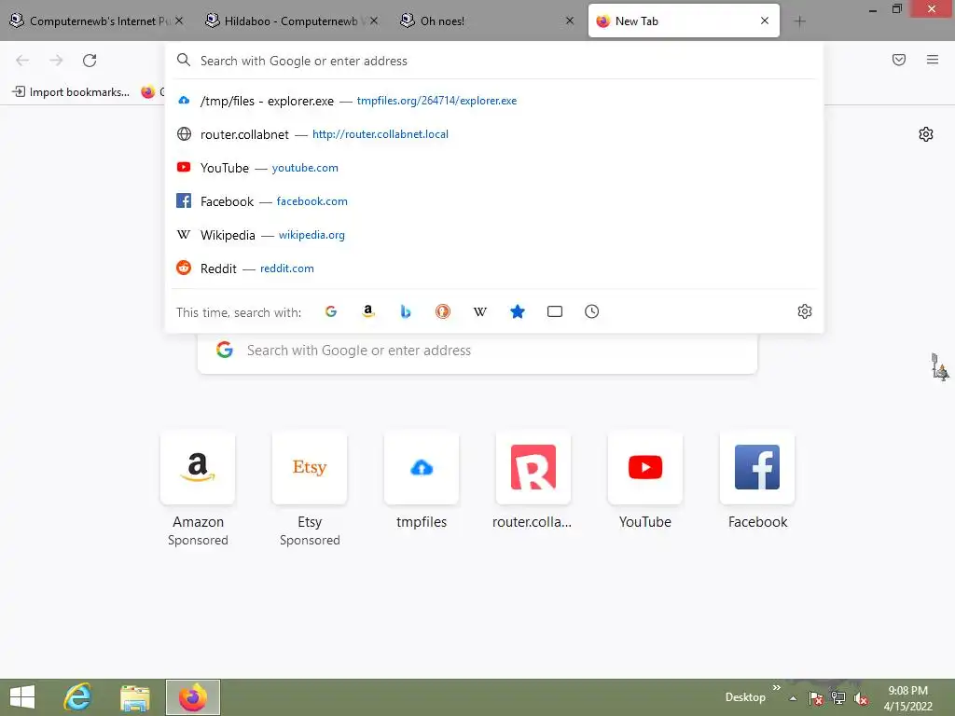955x716 pixels.
Task: Click the address bar search field
Action: click(493, 61)
